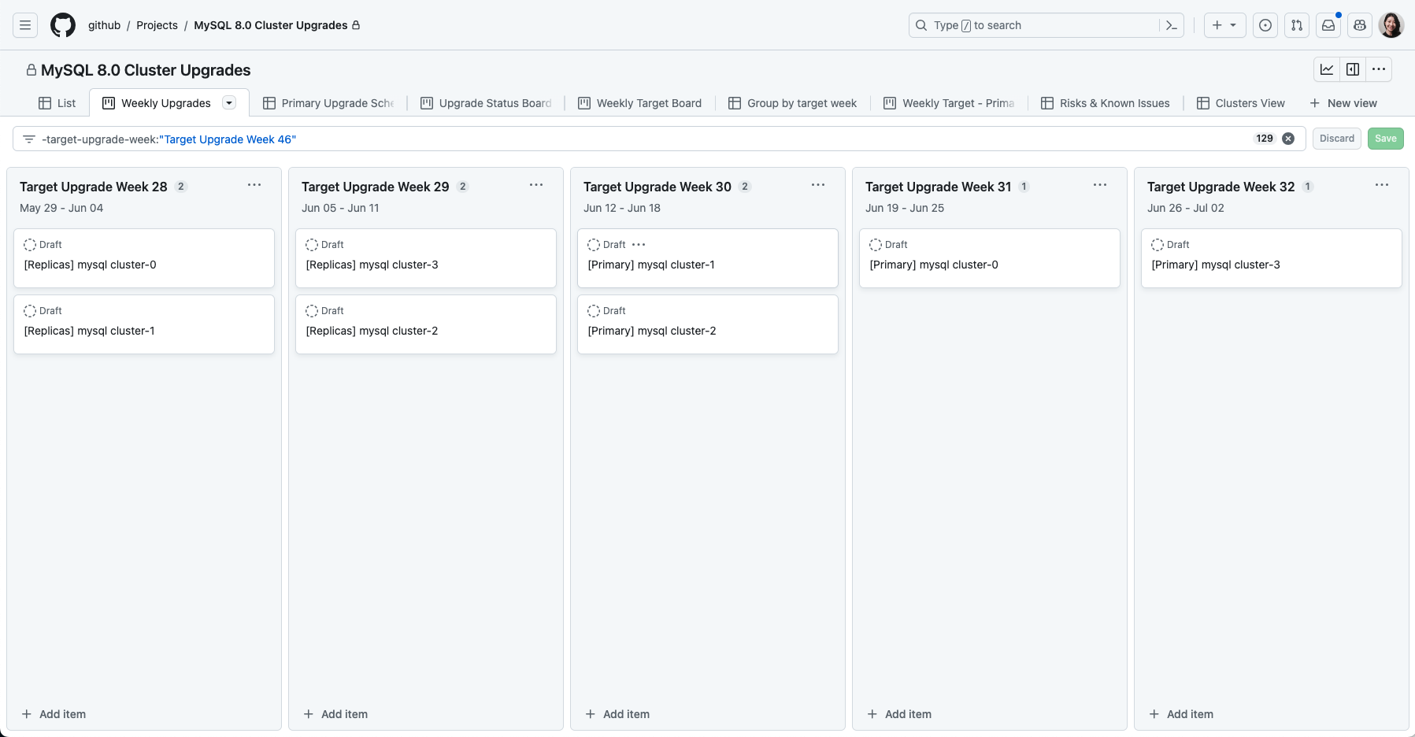Click the 129 item count in filter bar
Screen dimensions: 1415x737
click(x=1265, y=139)
